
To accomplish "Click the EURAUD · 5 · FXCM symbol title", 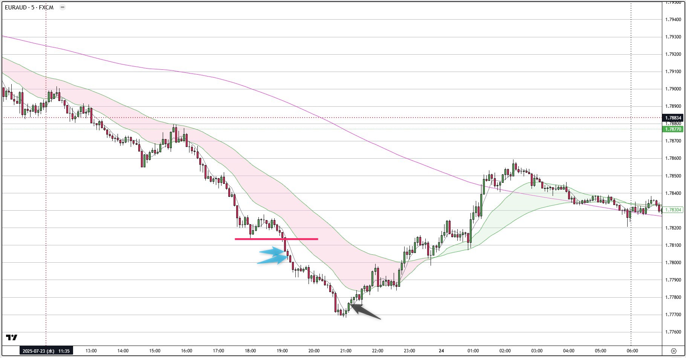I will 29,7.
